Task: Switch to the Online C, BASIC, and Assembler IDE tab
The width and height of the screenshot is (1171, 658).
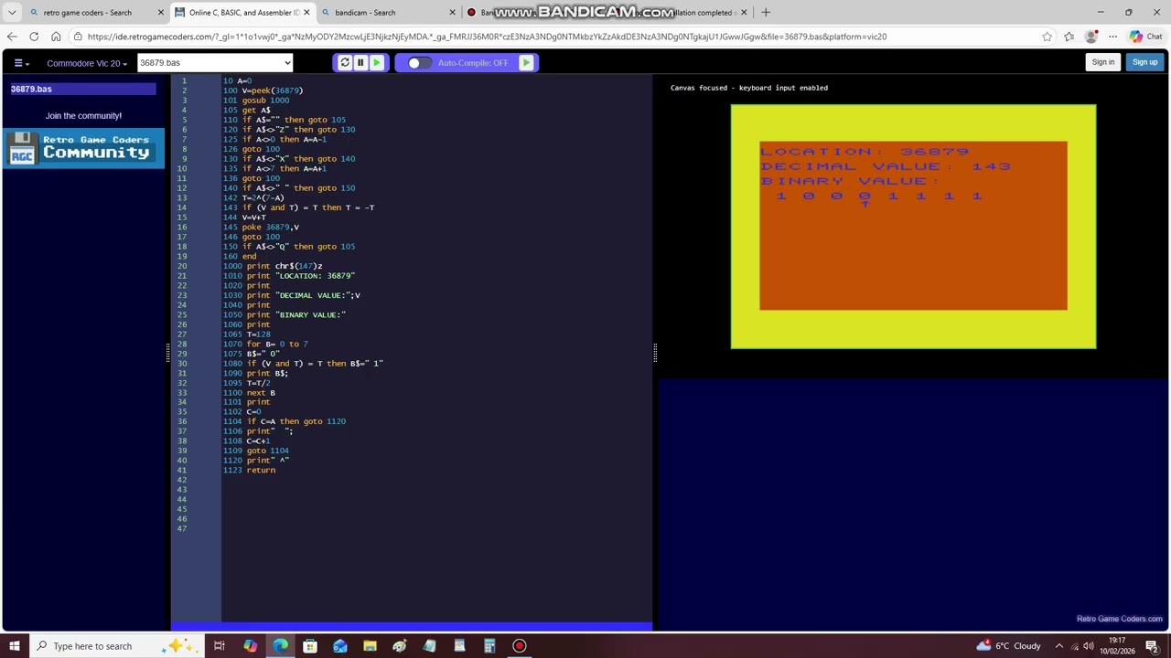Action: [242, 13]
